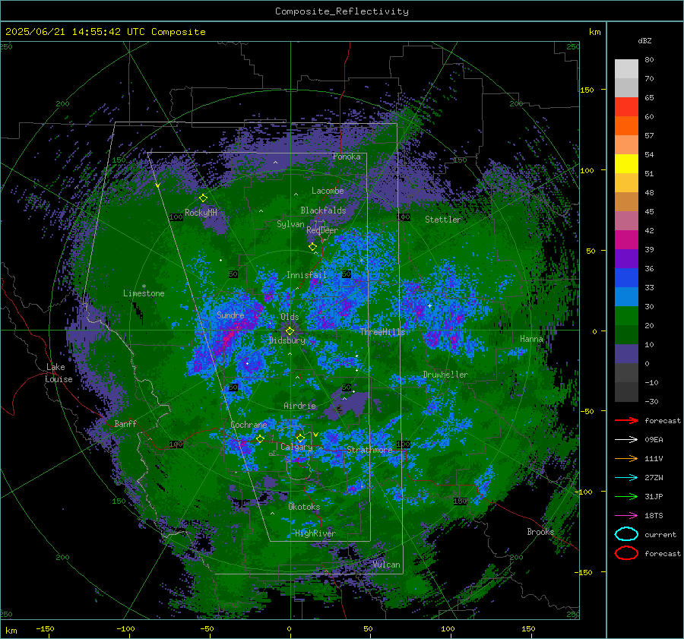Click the -150 tick on bottom axis

click(45, 628)
